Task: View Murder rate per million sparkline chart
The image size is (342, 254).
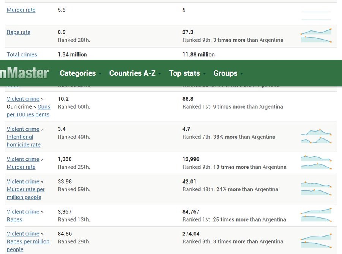Action: (316, 189)
